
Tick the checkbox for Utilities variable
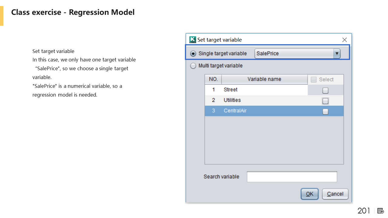coord(325,101)
